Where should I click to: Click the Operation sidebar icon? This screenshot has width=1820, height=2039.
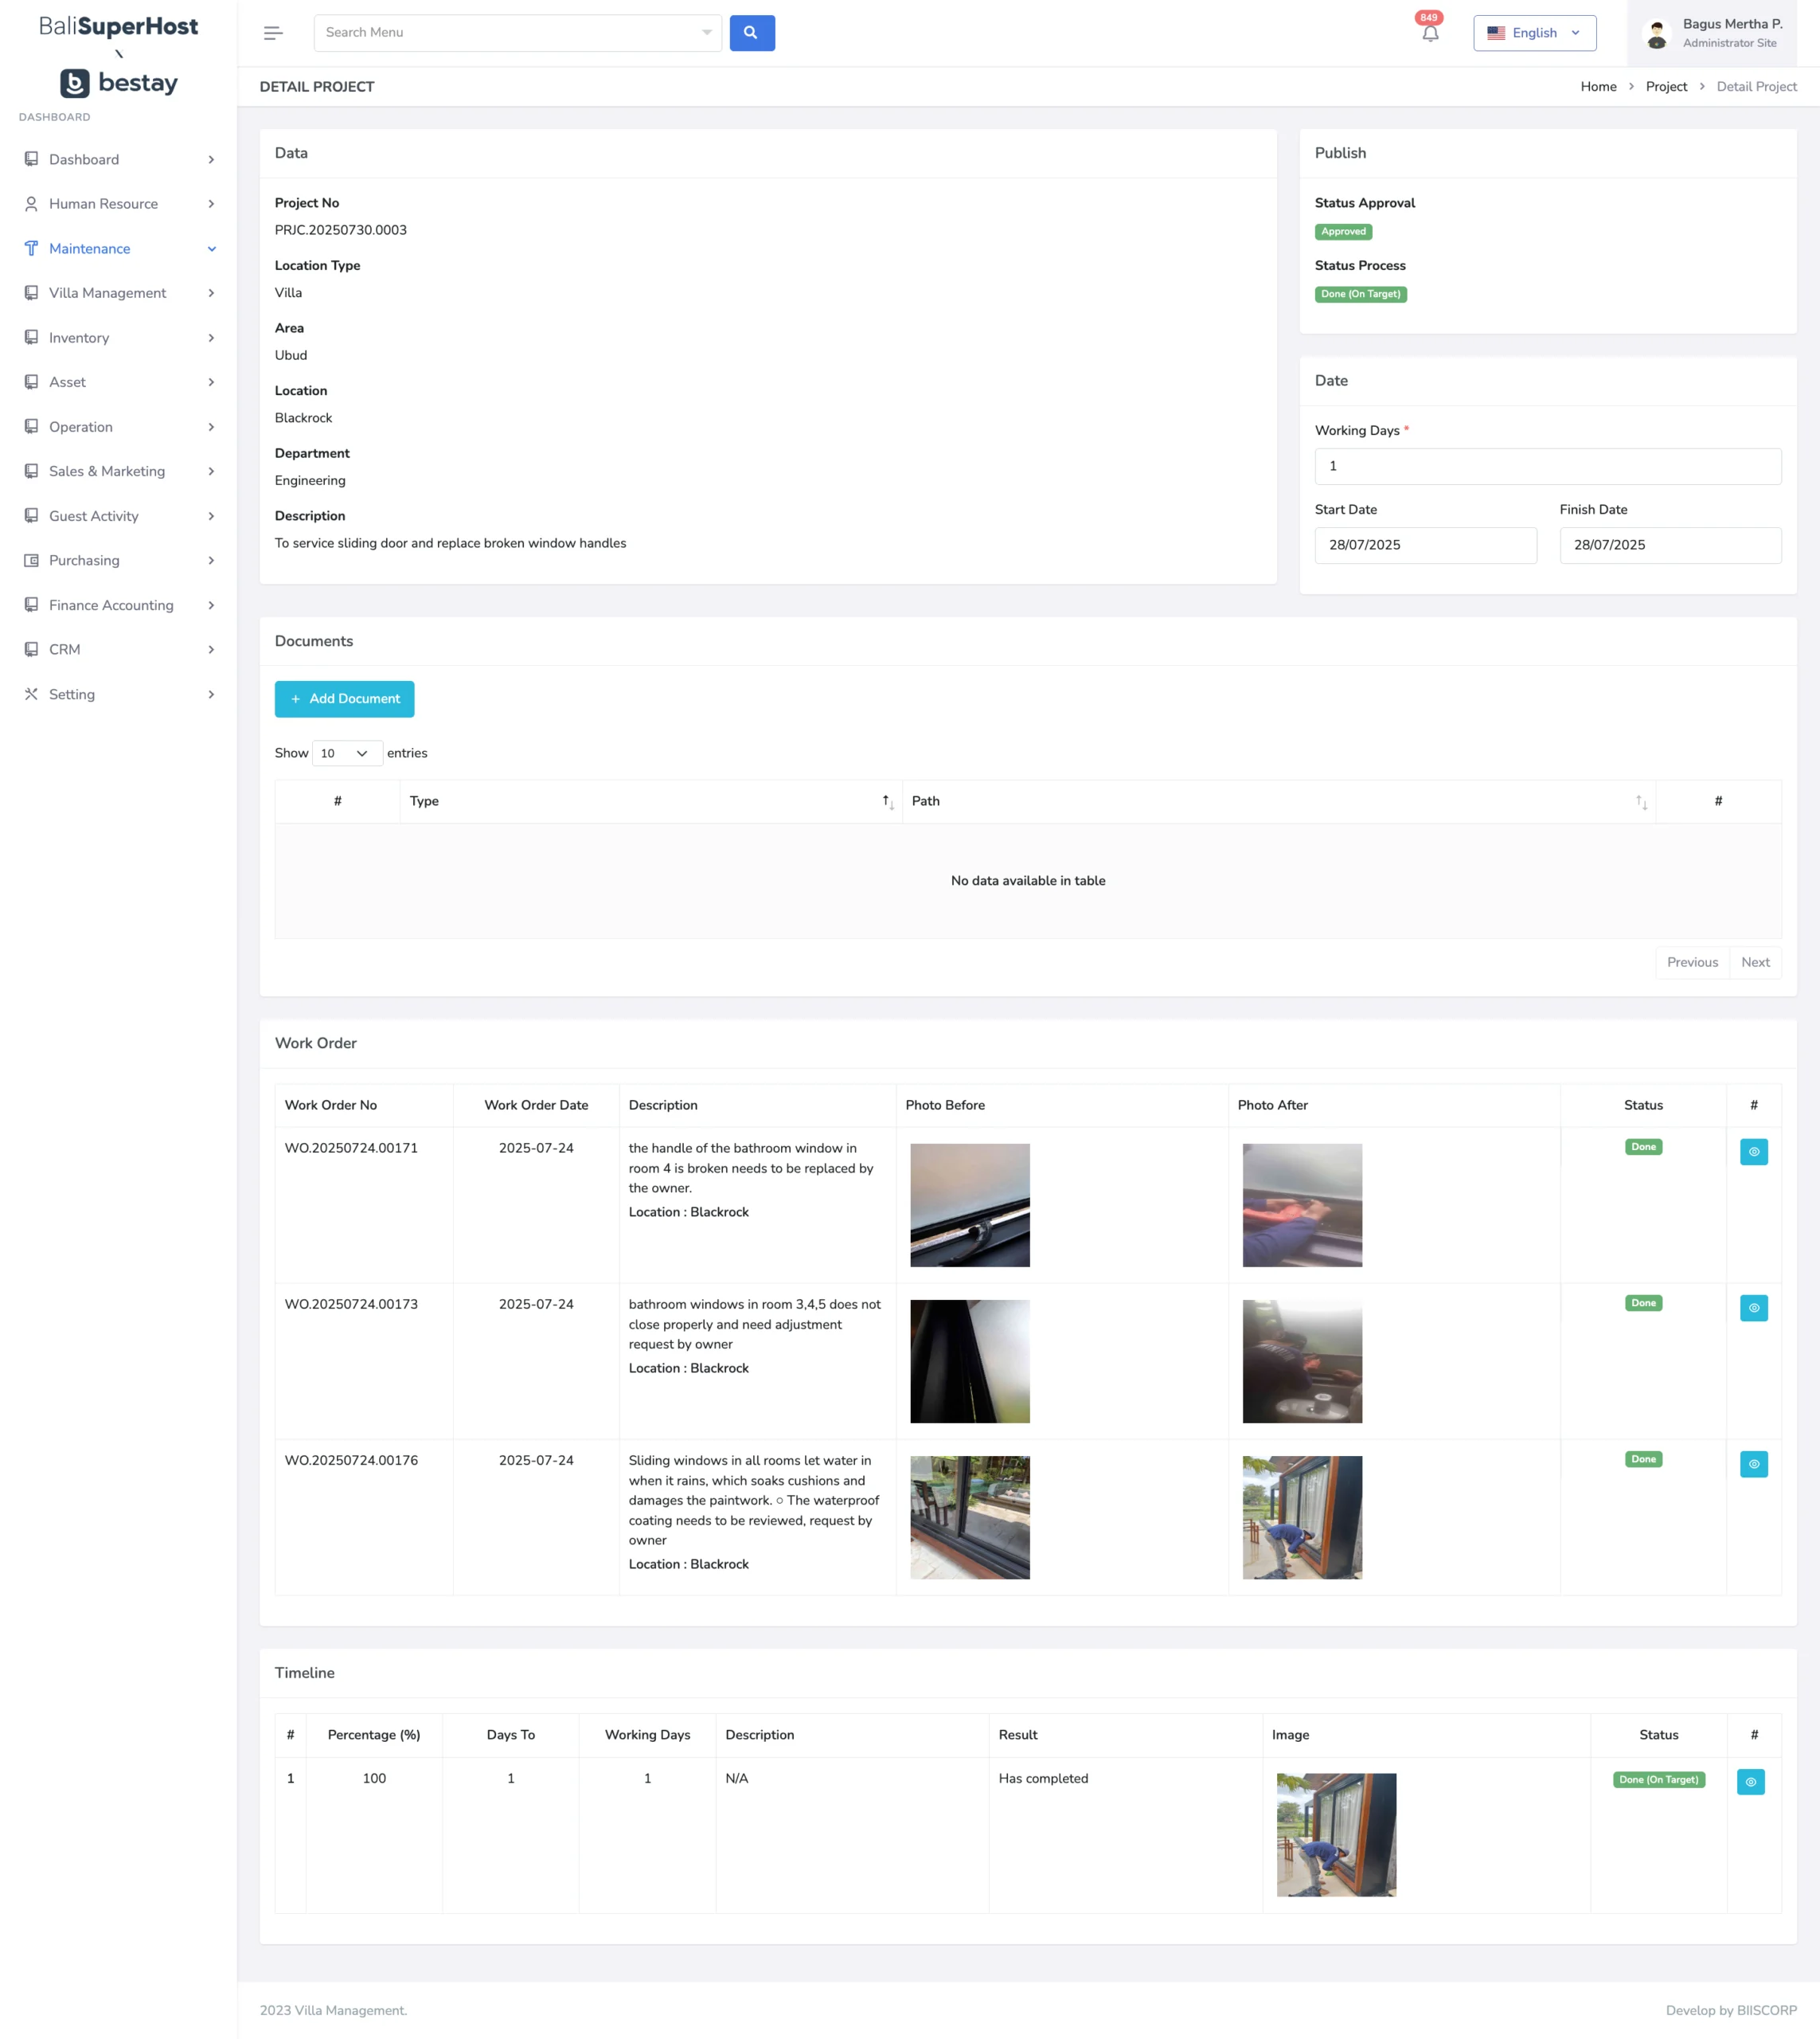[x=31, y=426]
